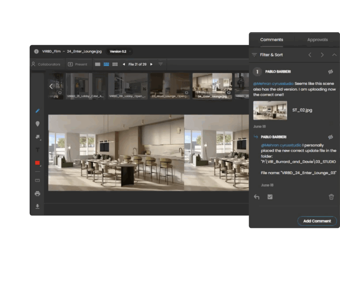Screen dimensions: 340x286
Task: Switch to the Approvals tab
Action: tap(317, 39)
